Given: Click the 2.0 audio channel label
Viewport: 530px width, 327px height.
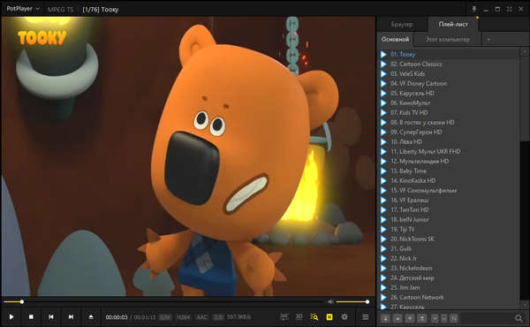Looking at the screenshot, I should pos(218,317).
